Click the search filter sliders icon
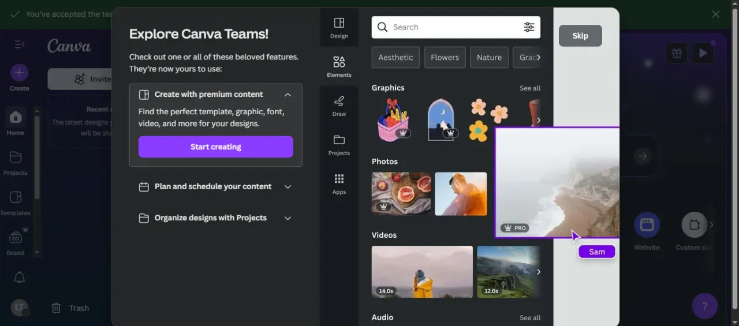The height and width of the screenshot is (326, 739). (529, 27)
